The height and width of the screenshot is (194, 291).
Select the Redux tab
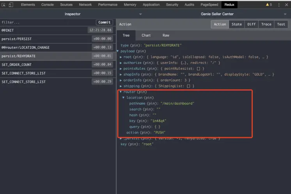tap(229, 5)
